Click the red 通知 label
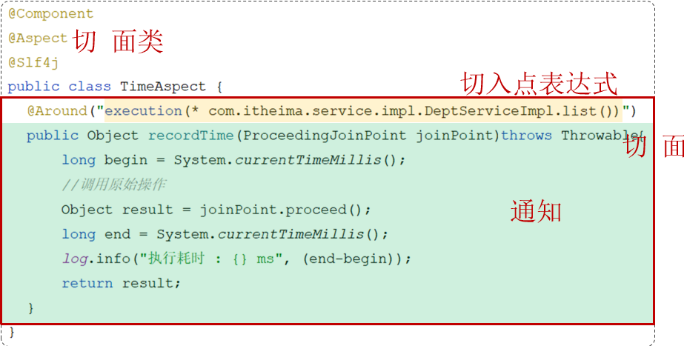Image resolution: width=684 pixels, height=346 pixels. click(x=536, y=212)
